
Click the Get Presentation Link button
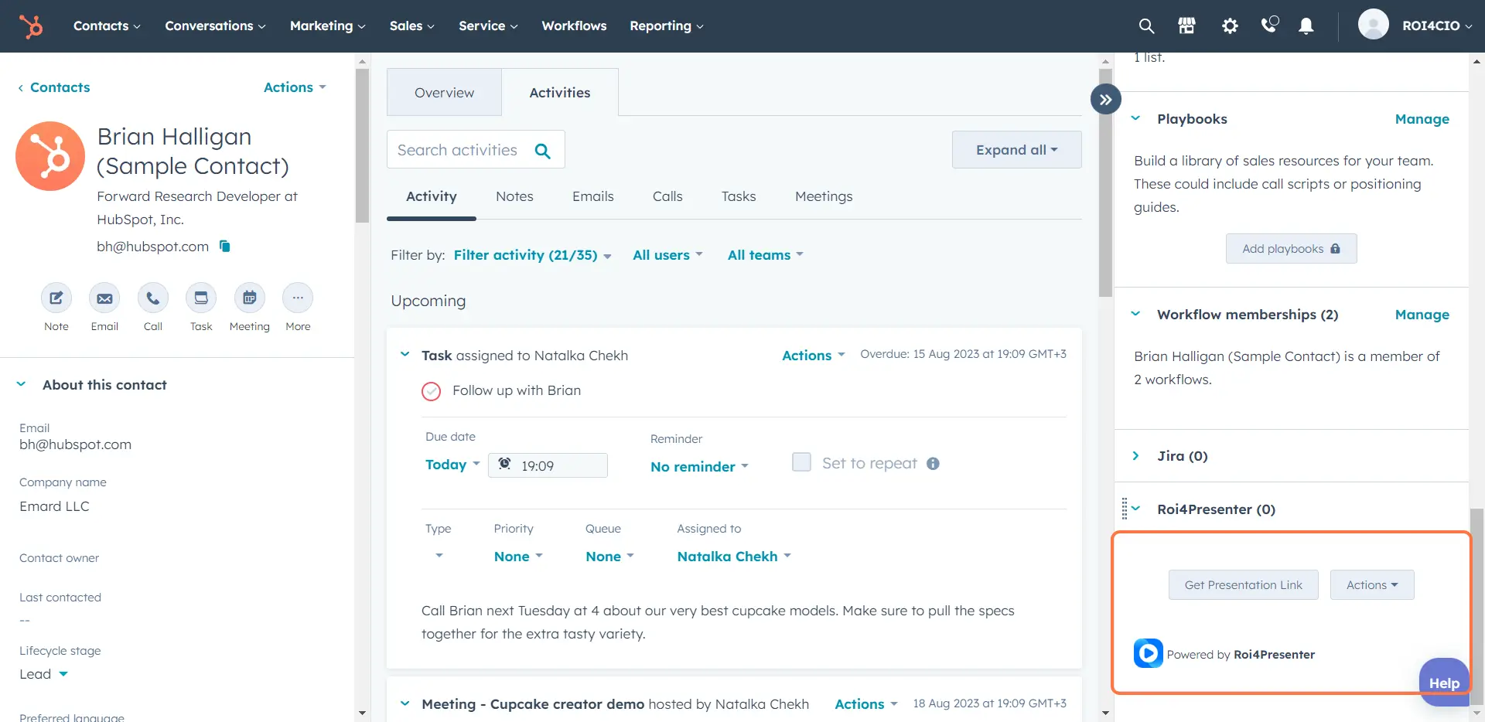point(1242,584)
